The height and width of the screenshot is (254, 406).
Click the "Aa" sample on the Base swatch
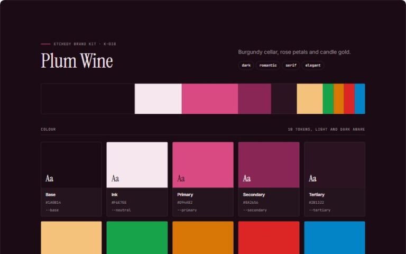pyautogui.click(x=50, y=178)
